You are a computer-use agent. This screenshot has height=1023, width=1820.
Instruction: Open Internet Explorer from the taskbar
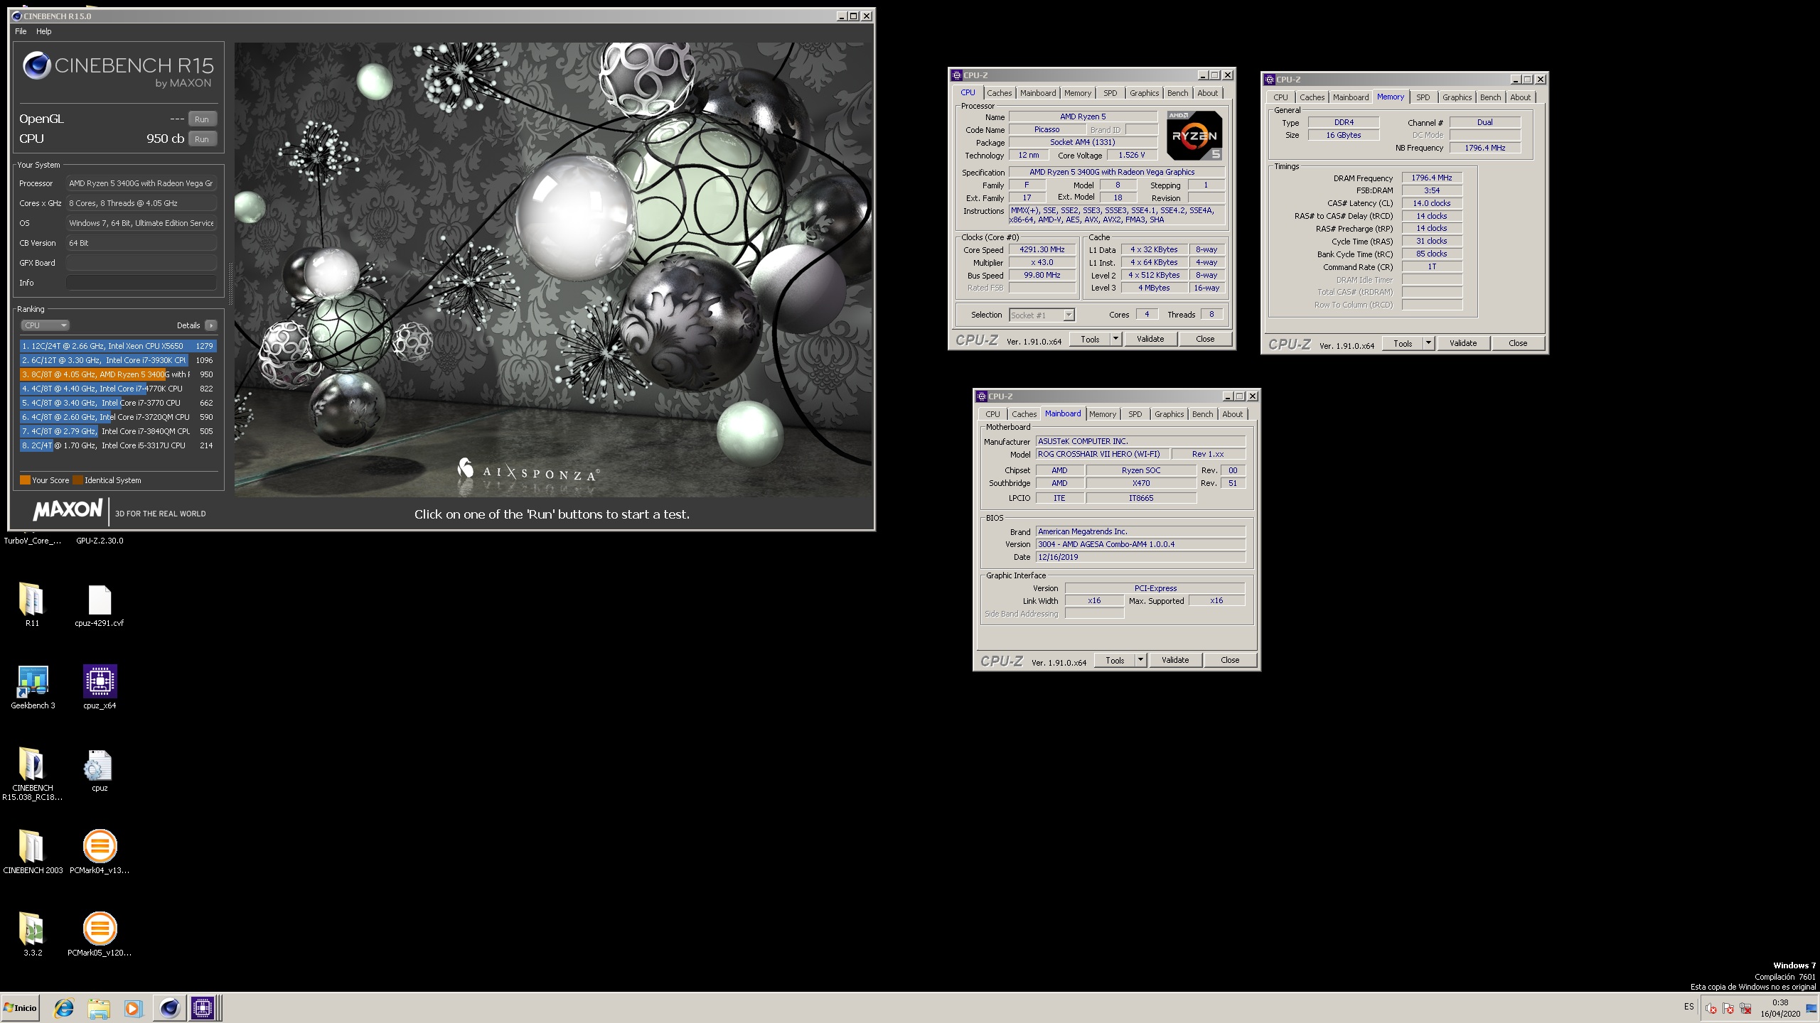(x=64, y=1008)
